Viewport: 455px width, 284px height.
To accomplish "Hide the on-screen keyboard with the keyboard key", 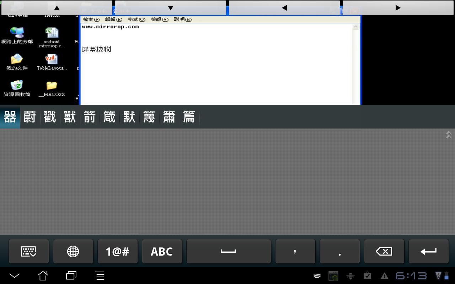I will click(29, 251).
